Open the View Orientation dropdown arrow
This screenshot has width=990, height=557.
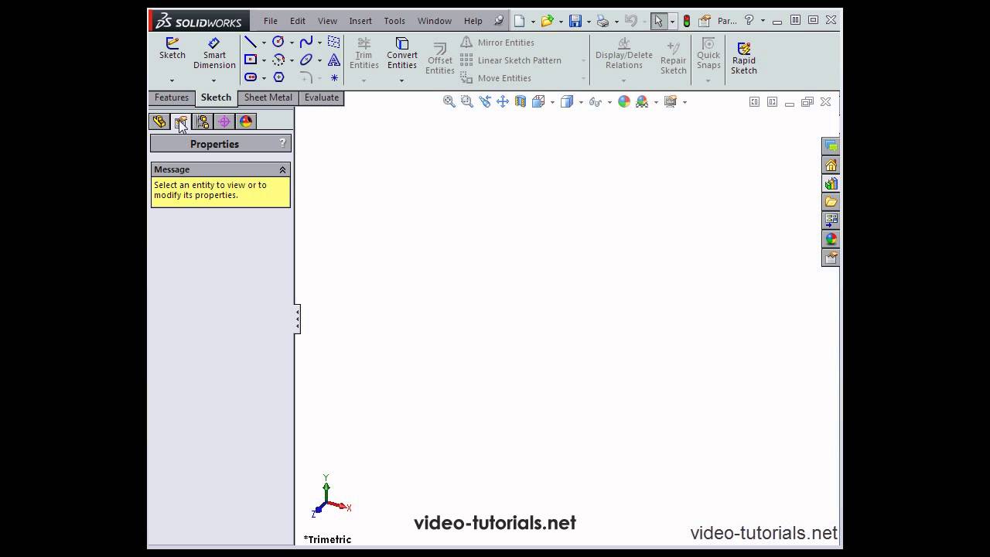(x=552, y=102)
